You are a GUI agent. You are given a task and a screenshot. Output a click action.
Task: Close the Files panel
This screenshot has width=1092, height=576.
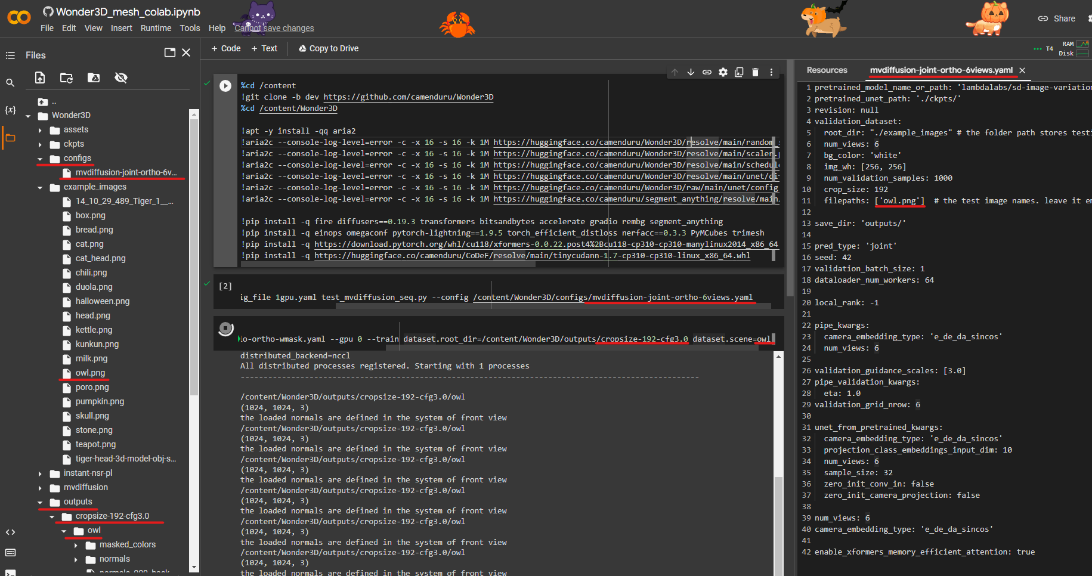click(186, 52)
